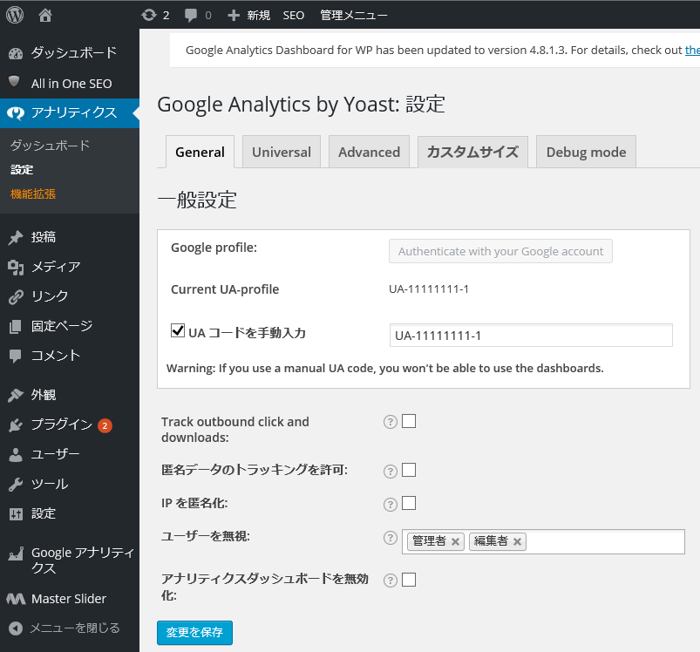Remove the 管理者 tag from ignored users

pos(455,542)
